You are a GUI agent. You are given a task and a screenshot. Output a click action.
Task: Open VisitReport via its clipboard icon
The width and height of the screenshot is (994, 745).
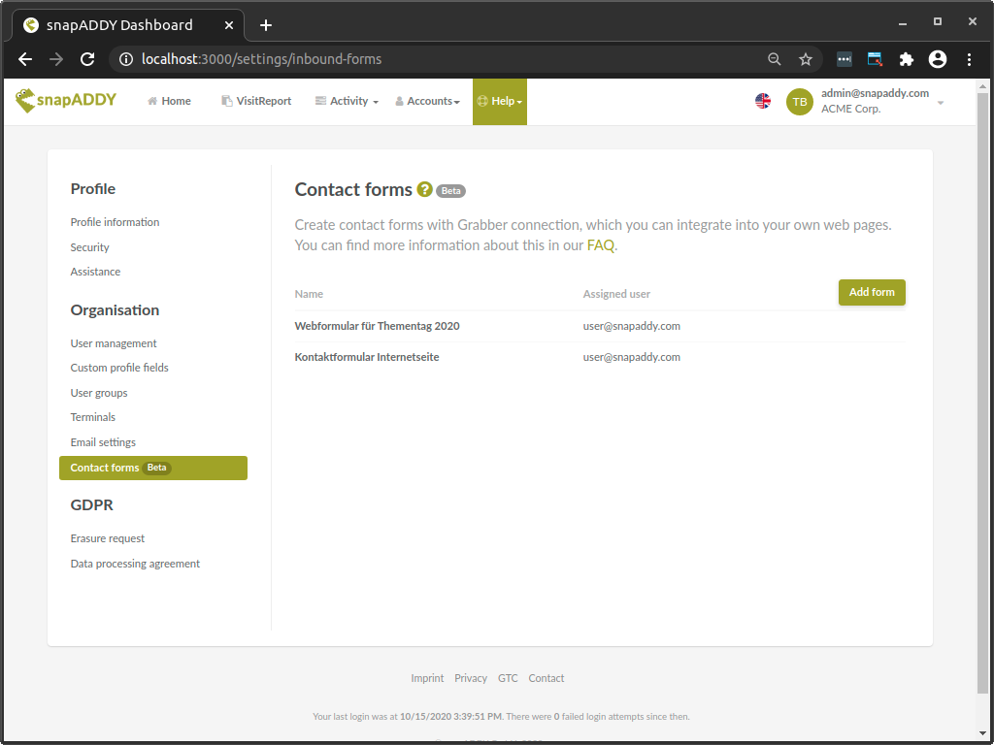point(224,100)
